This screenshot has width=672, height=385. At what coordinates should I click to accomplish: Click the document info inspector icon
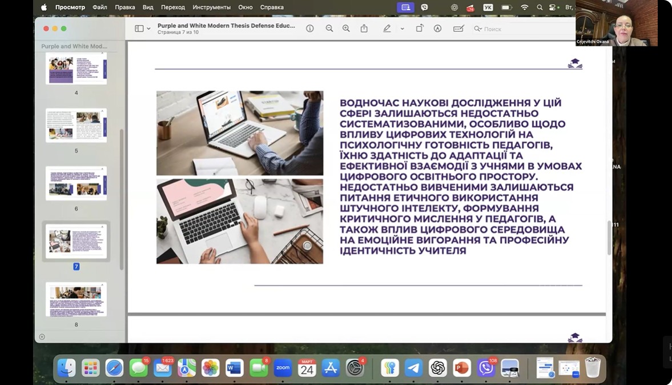pos(310,29)
